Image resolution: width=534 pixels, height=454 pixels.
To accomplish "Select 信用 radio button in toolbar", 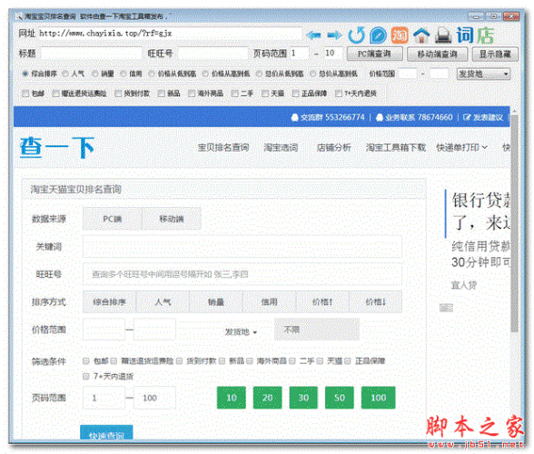I will click(x=124, y=74).
